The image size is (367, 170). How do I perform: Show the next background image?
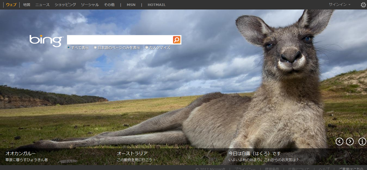coord(350,141)
